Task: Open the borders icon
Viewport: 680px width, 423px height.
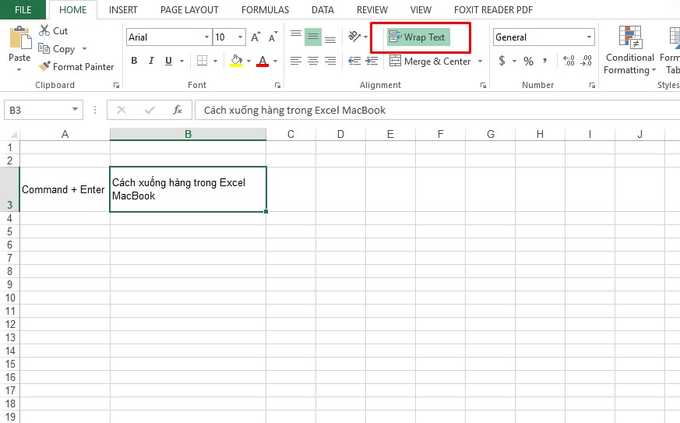Action: click(202, 61)
